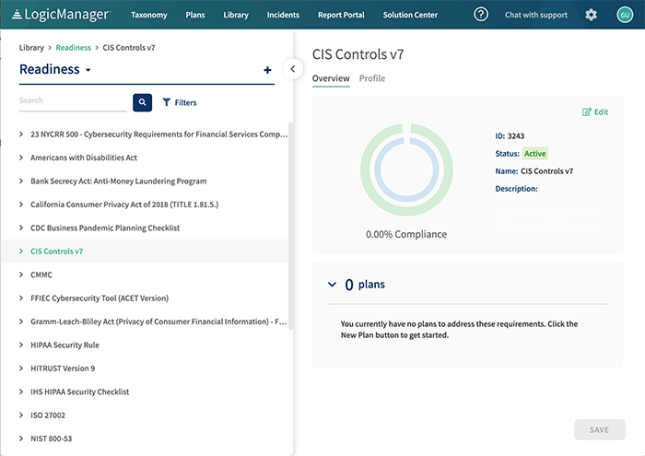Open the Incidents menu
This screenshot has width=645, height=456.
[283, 15]
